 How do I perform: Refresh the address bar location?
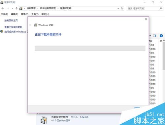tap(122, 8)
